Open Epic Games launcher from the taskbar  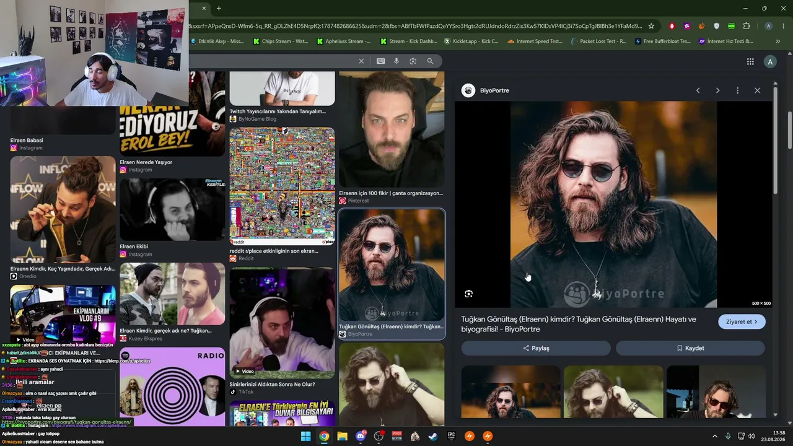click(x=452, y=436)
